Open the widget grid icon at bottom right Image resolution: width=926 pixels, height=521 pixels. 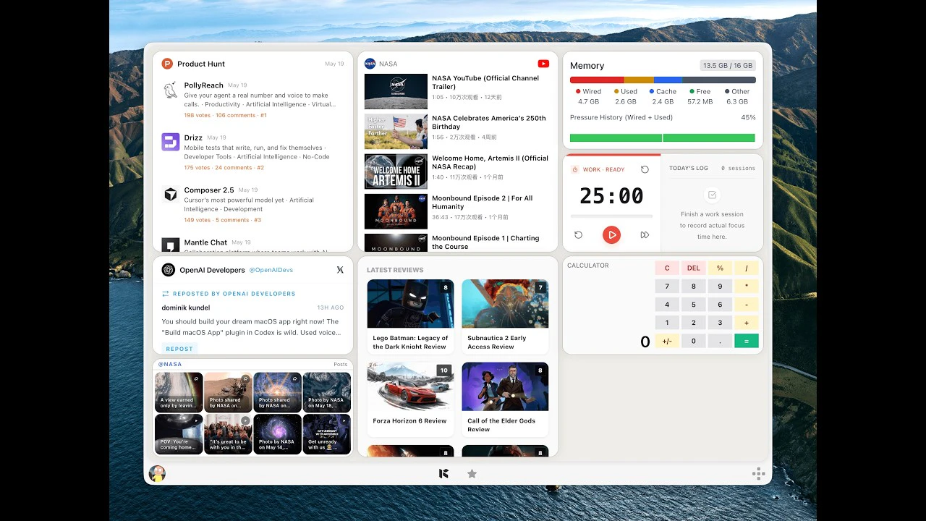(x=758, y=474)
